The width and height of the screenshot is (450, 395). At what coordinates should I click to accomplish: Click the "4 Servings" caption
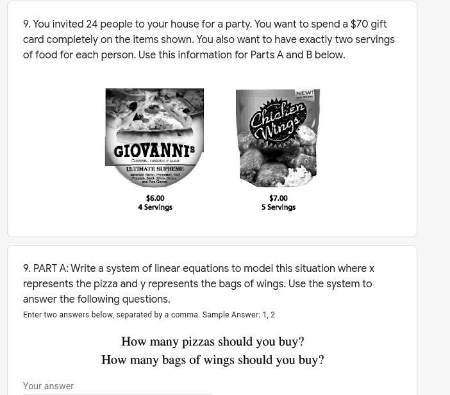(x=155, y=207)
